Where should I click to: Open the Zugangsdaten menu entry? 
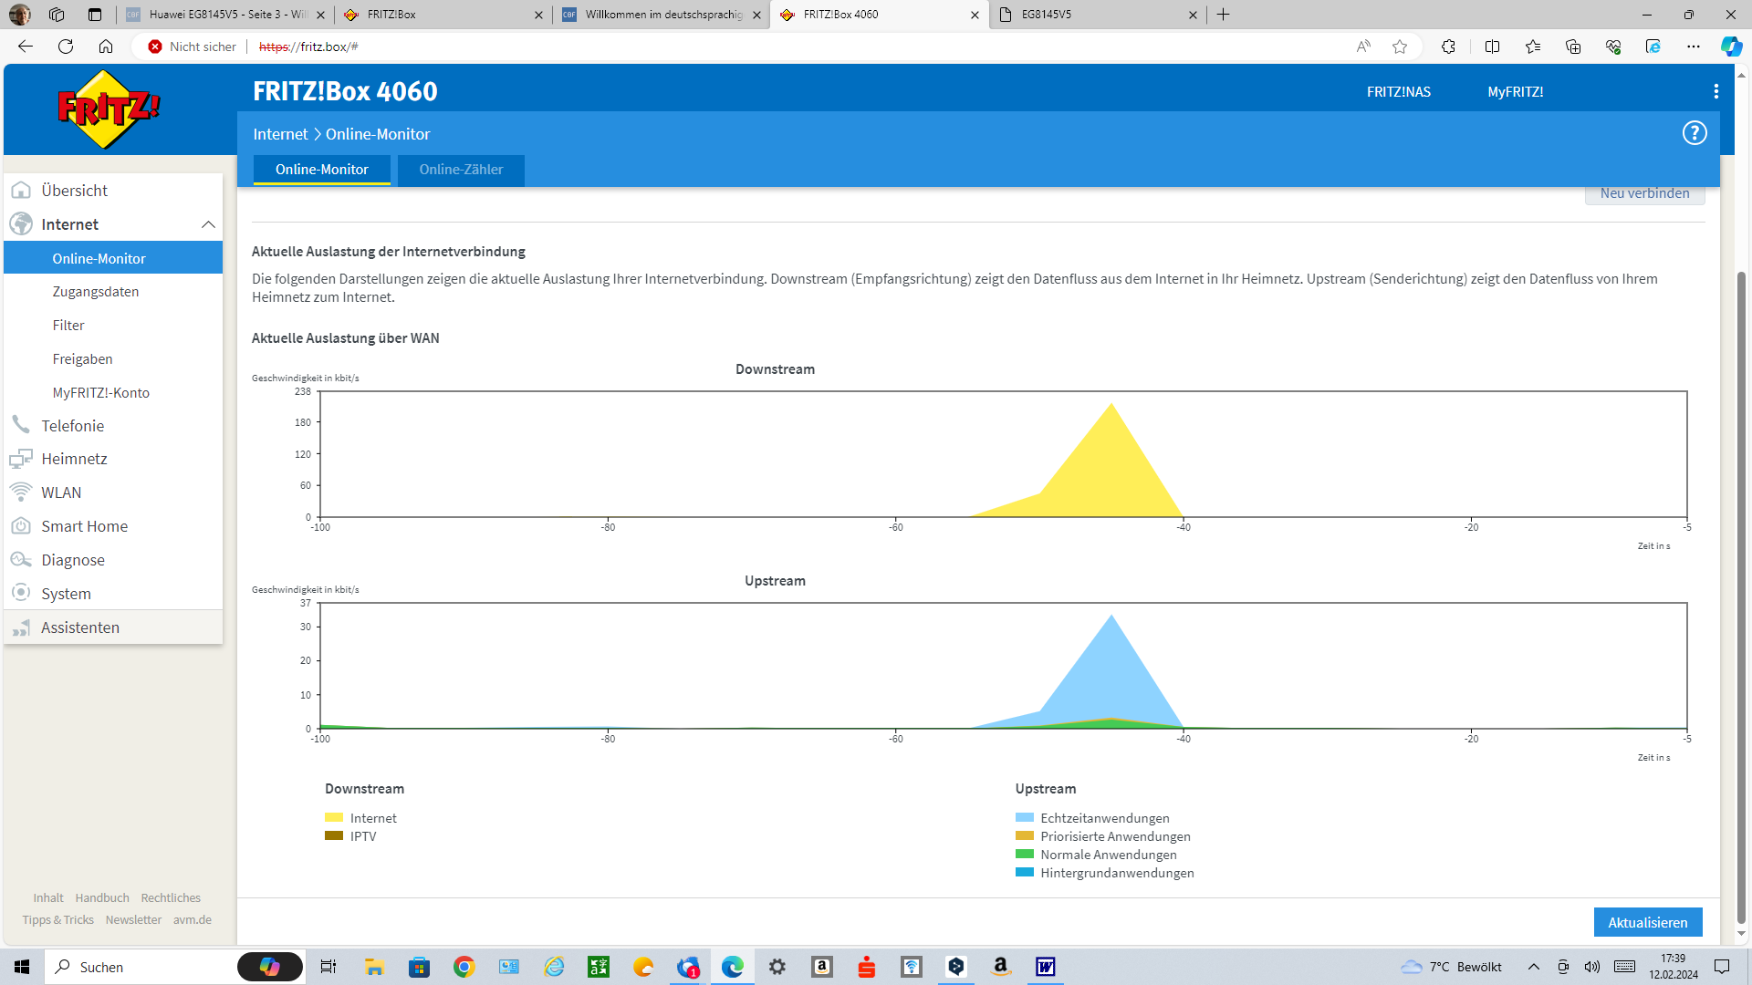click(x=96, y=292)
